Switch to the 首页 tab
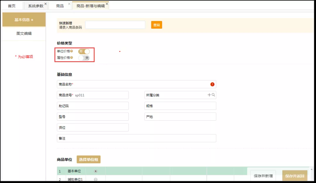 click(12, 6)
